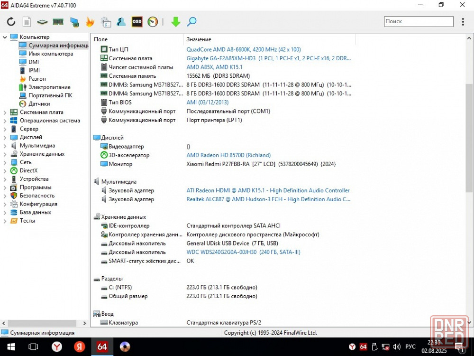Click the Refresh toolbar icon
This screenshot has height=356, width=474.
(11, 21)
